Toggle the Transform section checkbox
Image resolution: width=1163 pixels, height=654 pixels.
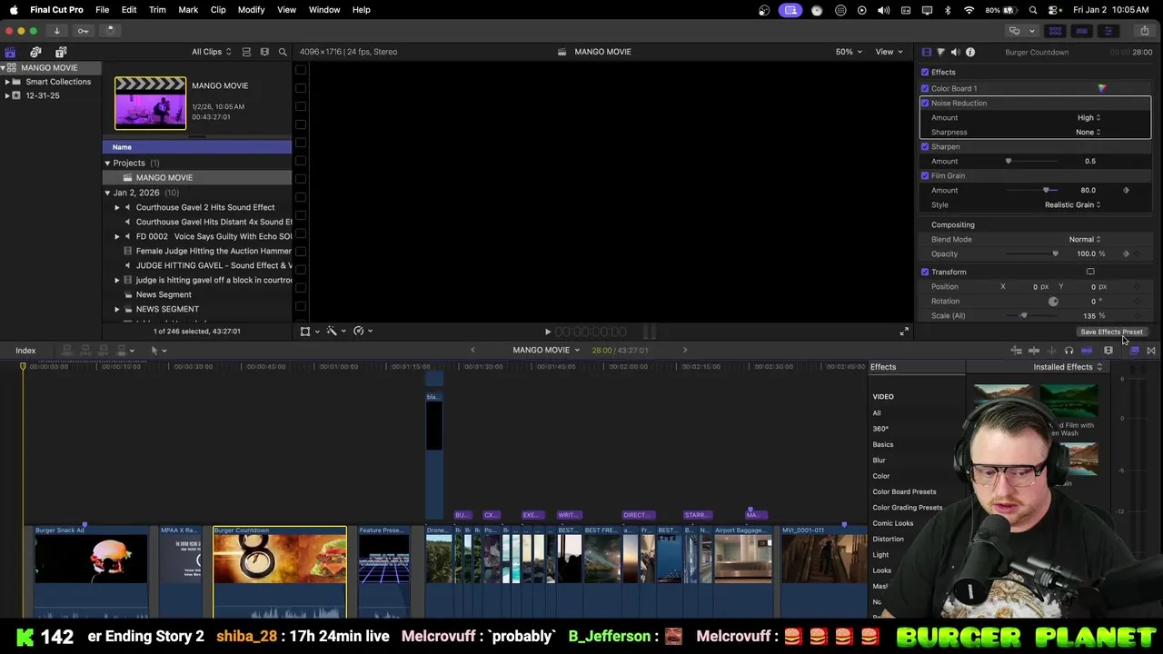(x=925, y=272)
